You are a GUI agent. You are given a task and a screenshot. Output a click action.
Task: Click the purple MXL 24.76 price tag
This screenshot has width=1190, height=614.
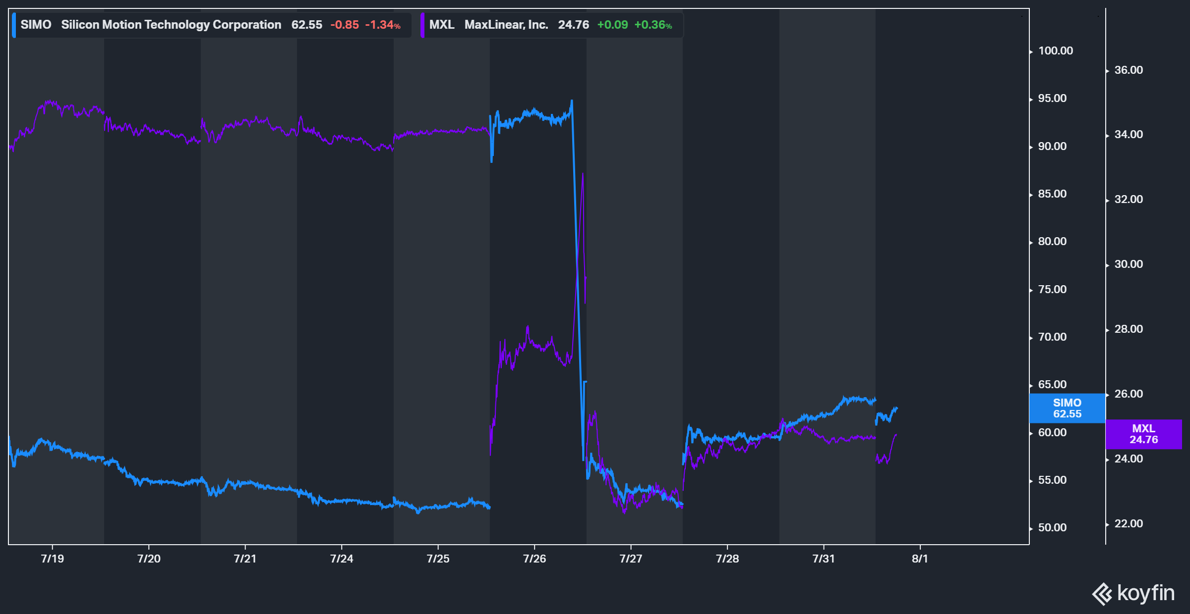tap(1143, 434)
